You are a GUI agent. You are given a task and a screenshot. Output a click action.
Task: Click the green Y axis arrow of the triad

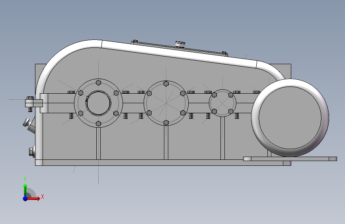25,190
